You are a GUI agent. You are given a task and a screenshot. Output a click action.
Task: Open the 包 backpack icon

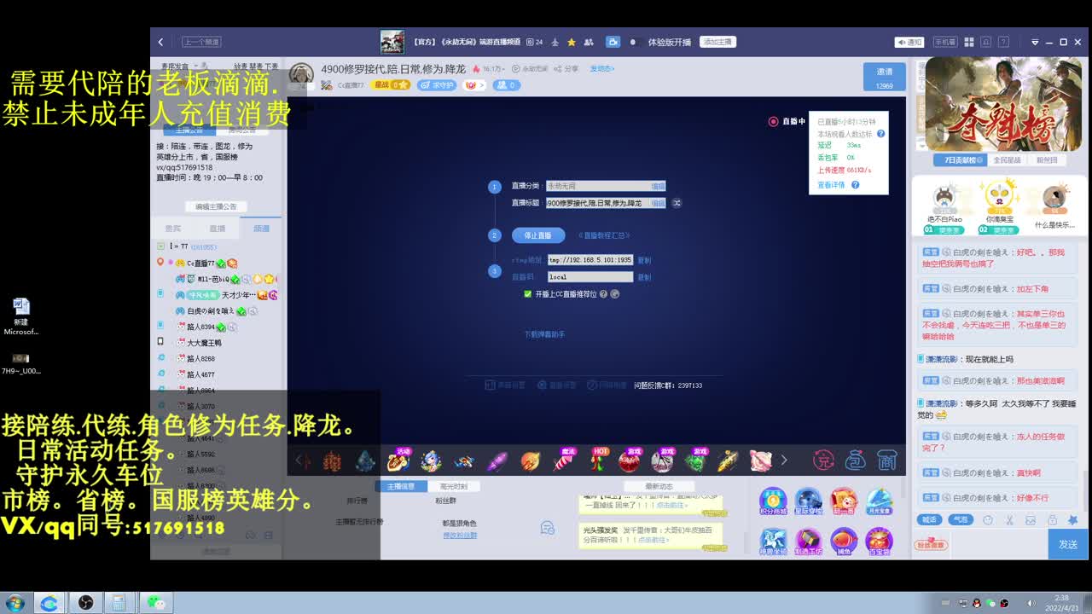pyautogui.click(x=856, y=461)
